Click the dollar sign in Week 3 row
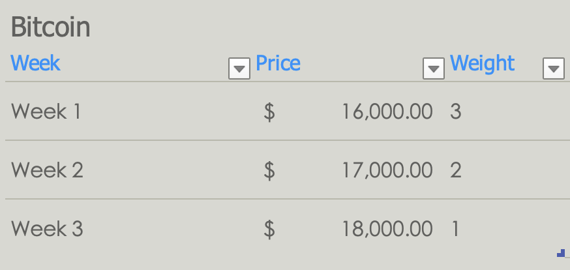 coord(269,230)
